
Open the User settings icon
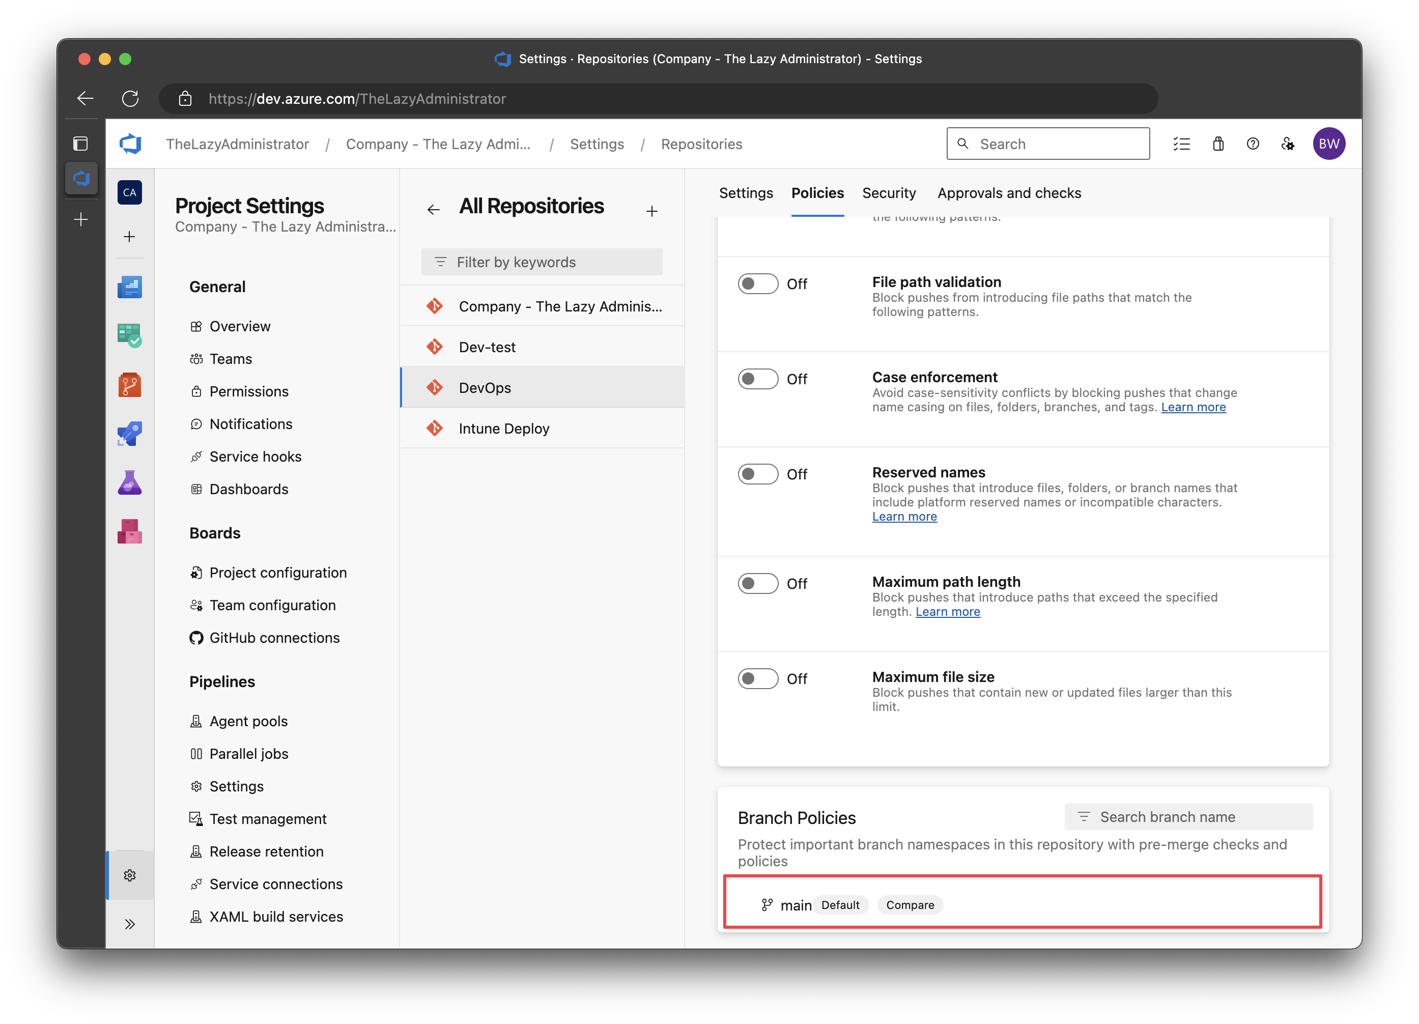click(1288, 144)
